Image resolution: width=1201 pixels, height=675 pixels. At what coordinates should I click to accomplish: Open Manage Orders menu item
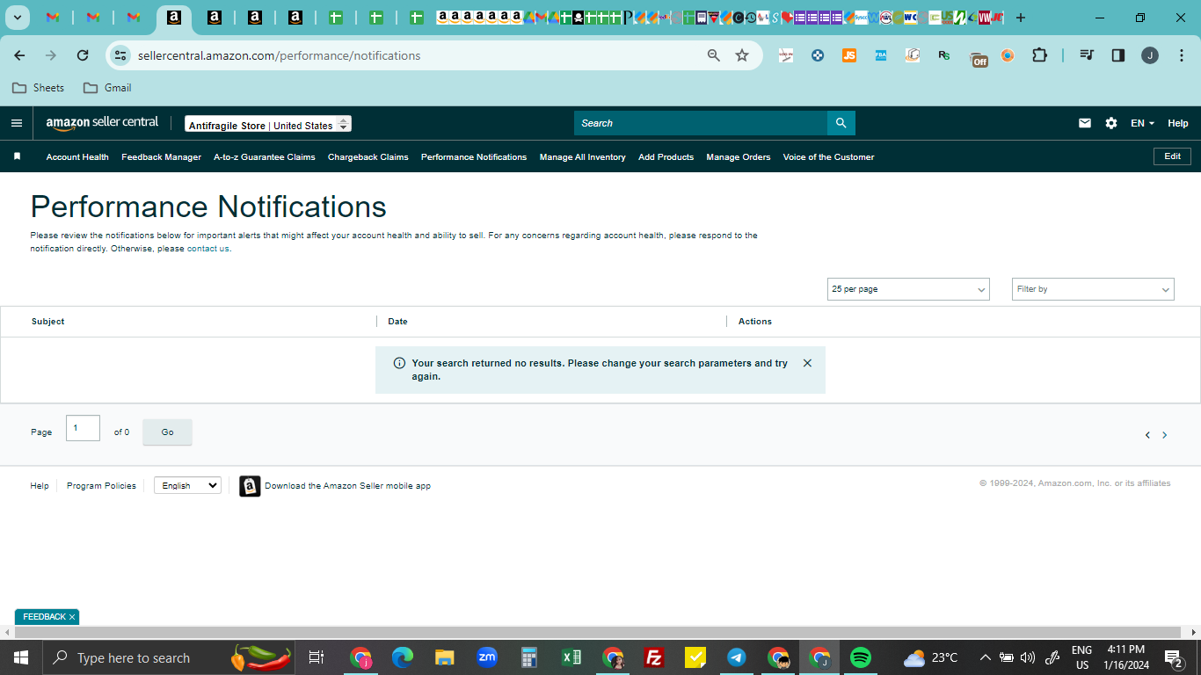[x=739, y=157]
